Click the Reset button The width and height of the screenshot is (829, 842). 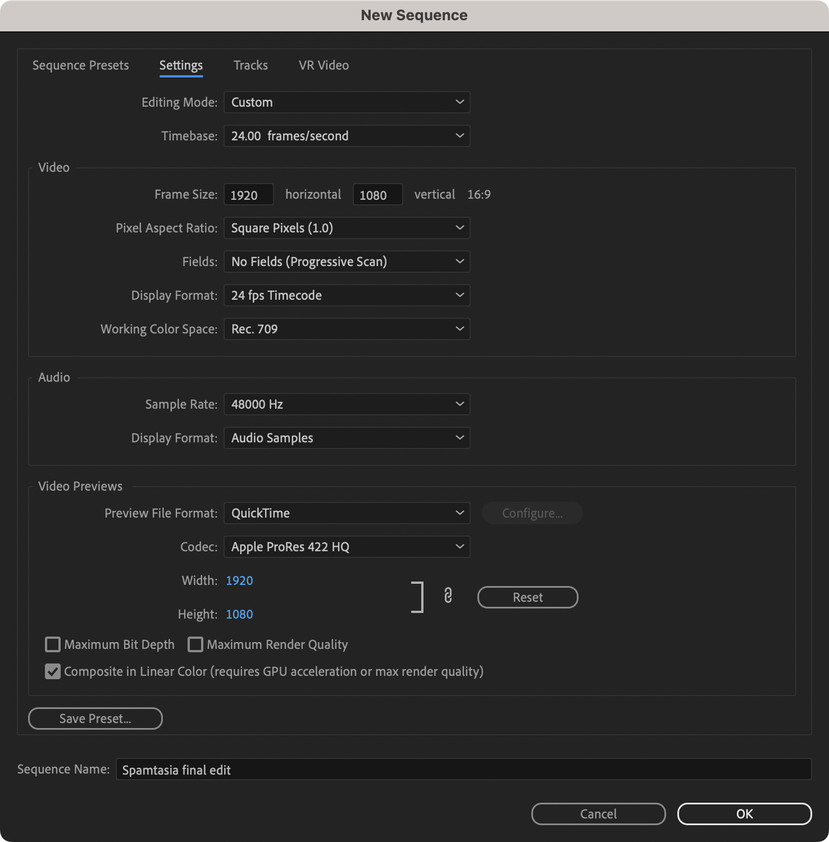528,597
